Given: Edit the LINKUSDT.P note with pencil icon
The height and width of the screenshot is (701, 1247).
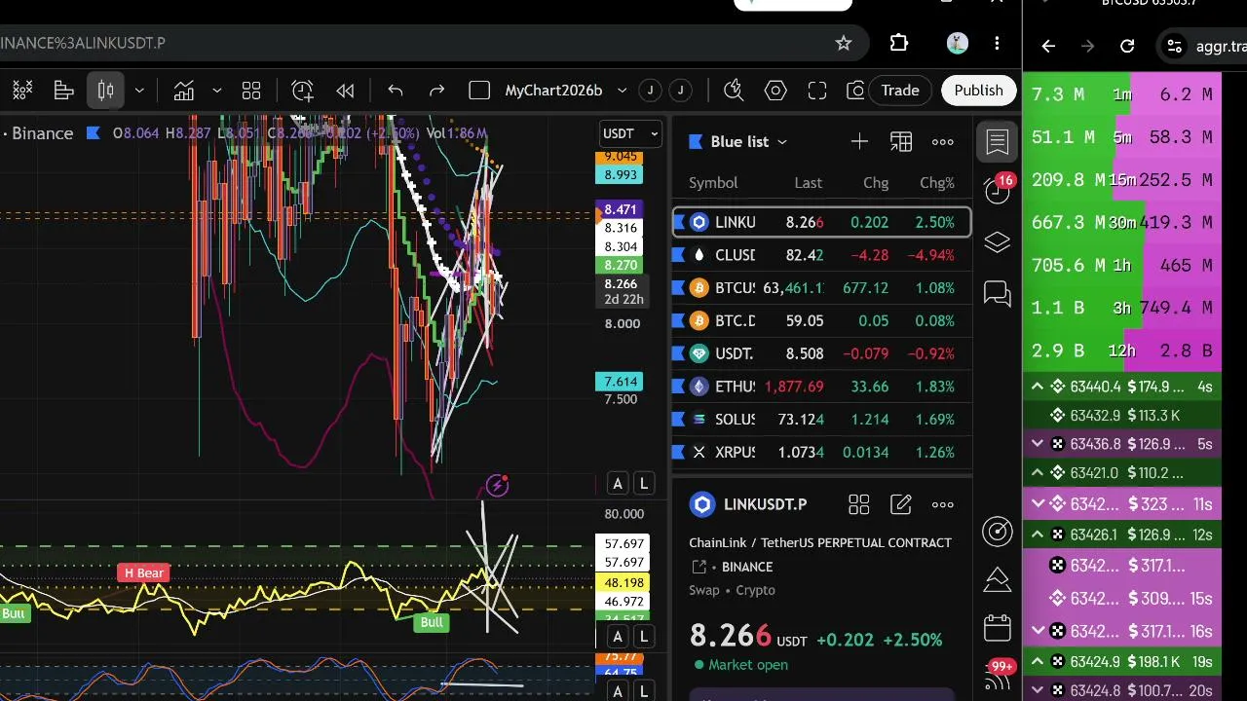Looking at the screenshot, I should (x=901, y=504).
